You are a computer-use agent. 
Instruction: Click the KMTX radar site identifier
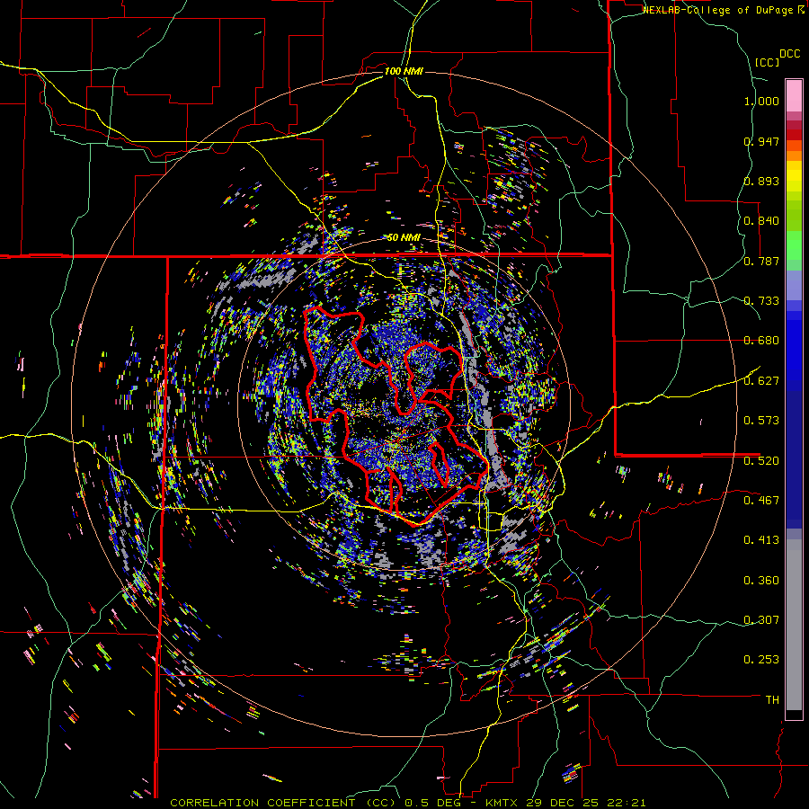[x=503, y=803]
